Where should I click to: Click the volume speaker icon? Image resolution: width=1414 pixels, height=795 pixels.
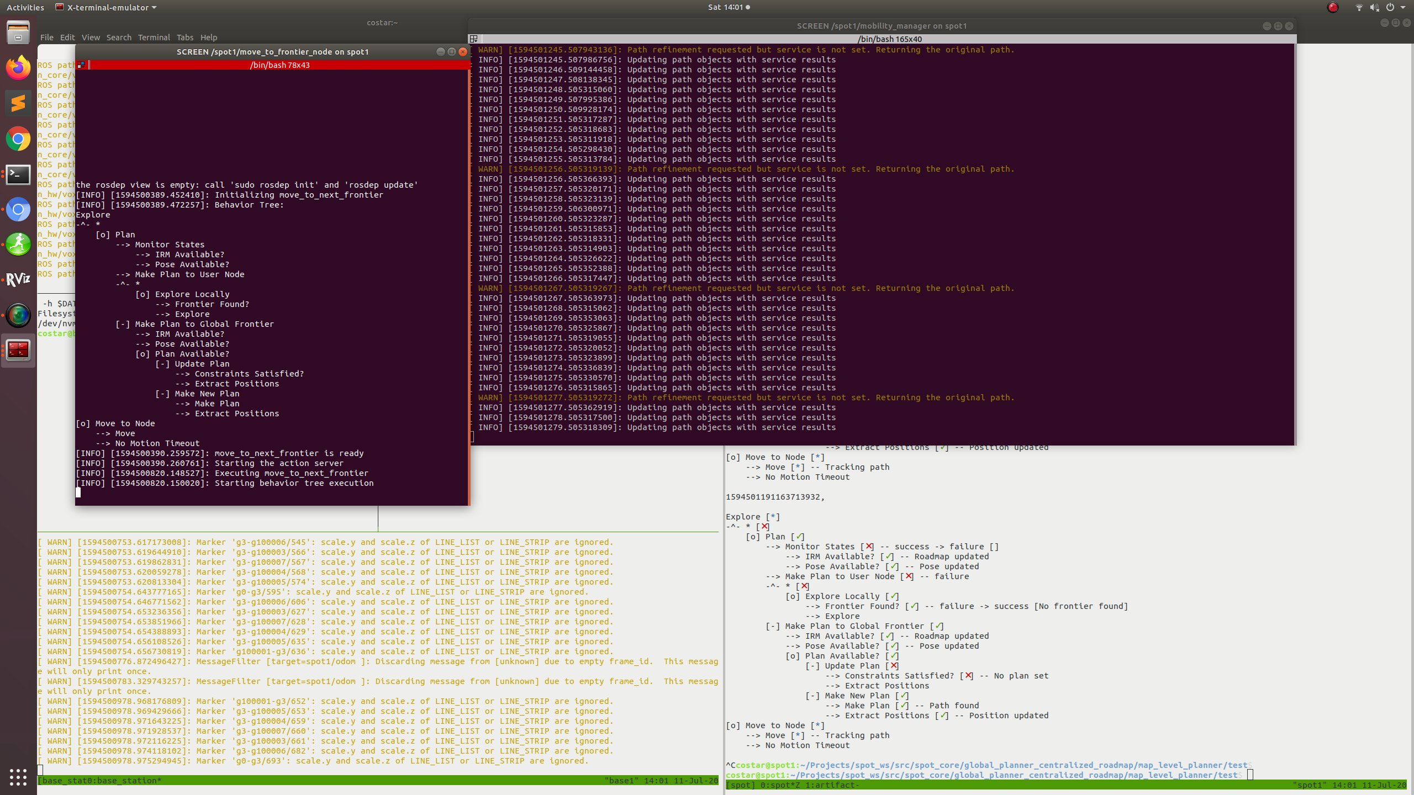pyautogui.click(x=1374, y=7)
